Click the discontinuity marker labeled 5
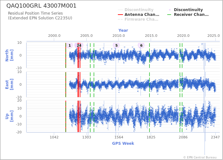The height and width of the screenshot is (160, 223). pyautogui.click(x=116, y=45)
